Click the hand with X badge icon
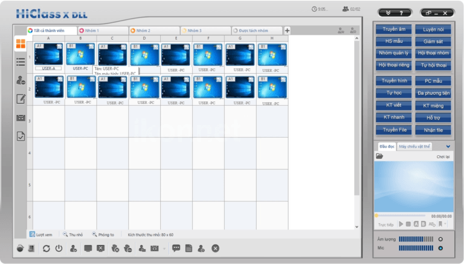The height and width of the screenshot is (264, 464). coord(115,248)
